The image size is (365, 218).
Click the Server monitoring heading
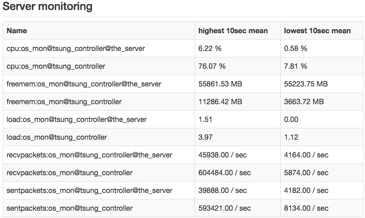pyautogui.click(x=47, y=6)
